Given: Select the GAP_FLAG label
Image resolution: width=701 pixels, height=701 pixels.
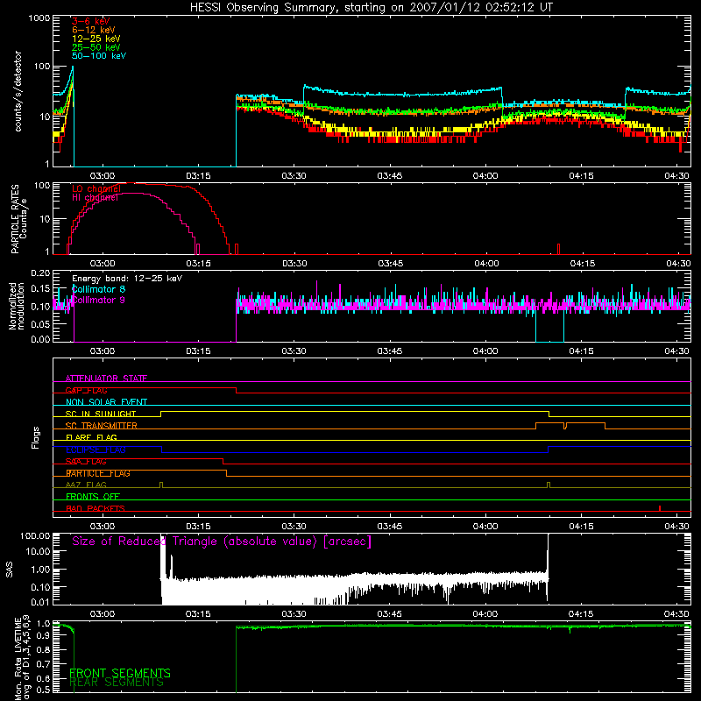Looking at the screenshot, I should (x=86, y=390).
